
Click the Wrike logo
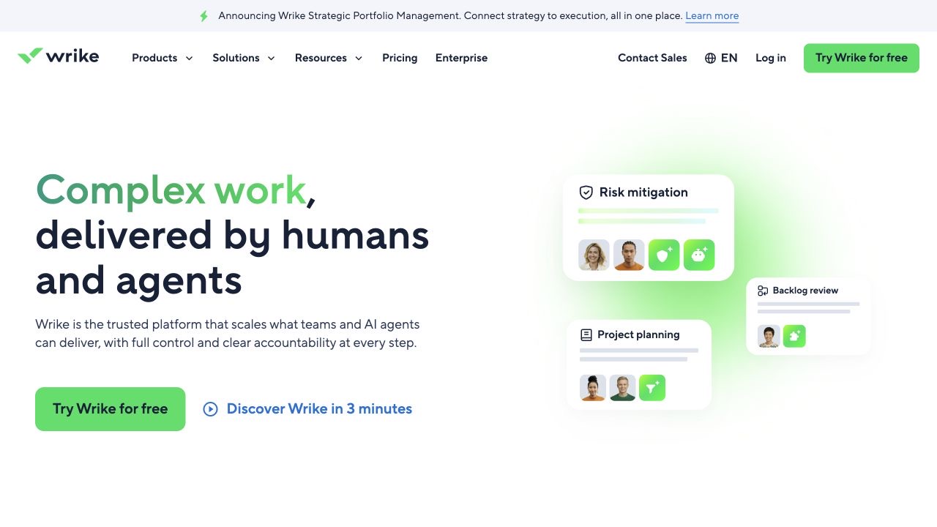point(59,56)
